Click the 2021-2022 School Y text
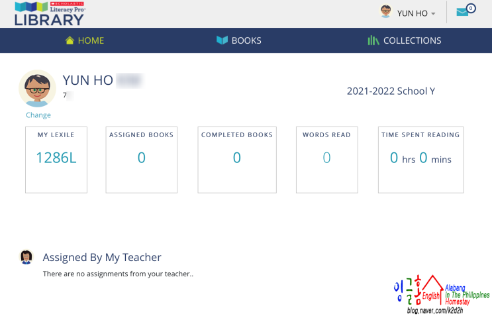This screenshot has width=492, height=318. pyautogui.click(x=391, y=91)
